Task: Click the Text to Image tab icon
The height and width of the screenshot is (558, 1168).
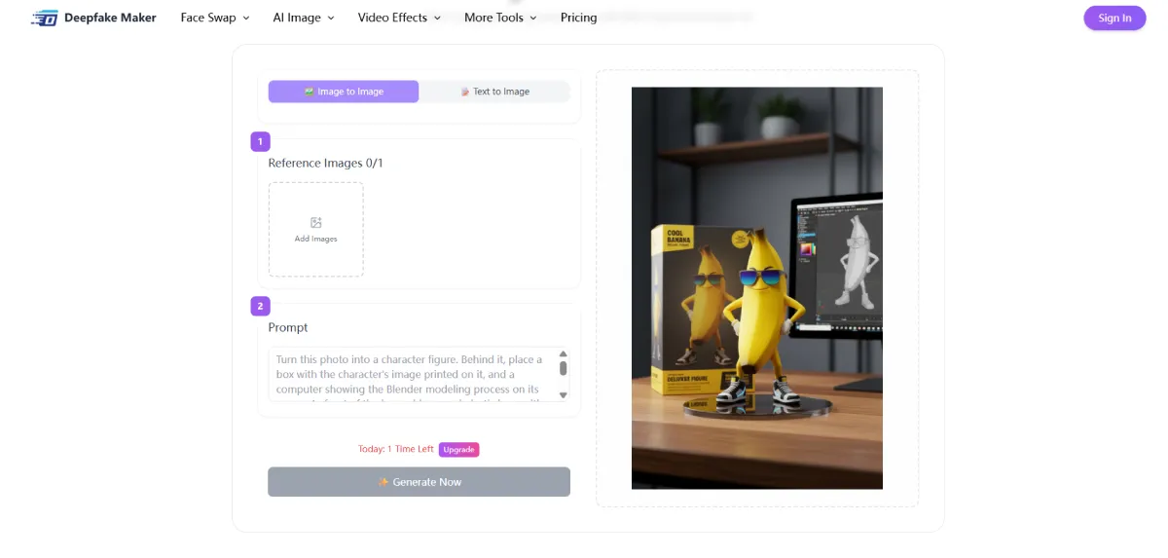Action: [x=465, y=92]
